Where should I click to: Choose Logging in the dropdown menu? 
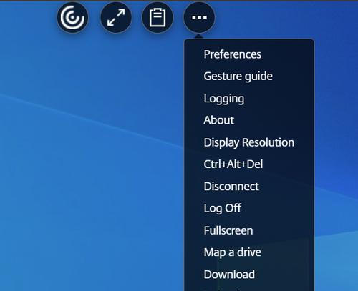(224, 99)
